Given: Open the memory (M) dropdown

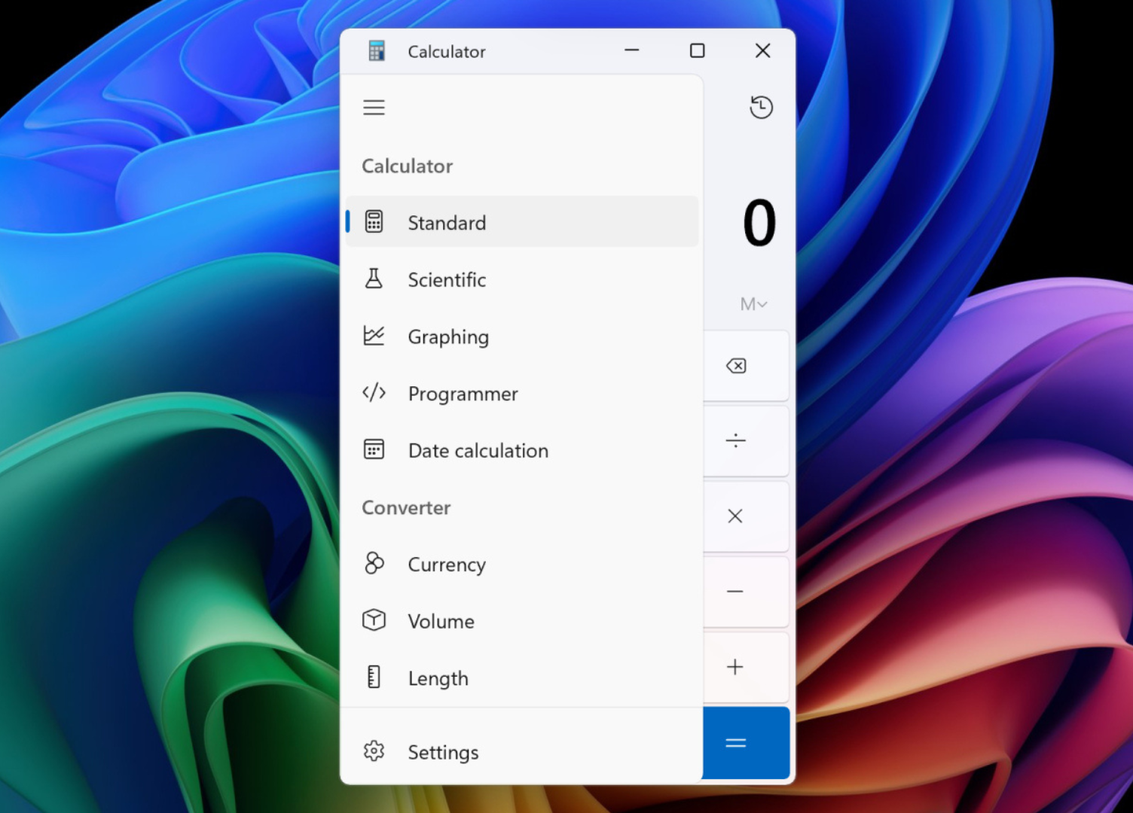Looking at the screenshot, I should click(x=753, y=304).
